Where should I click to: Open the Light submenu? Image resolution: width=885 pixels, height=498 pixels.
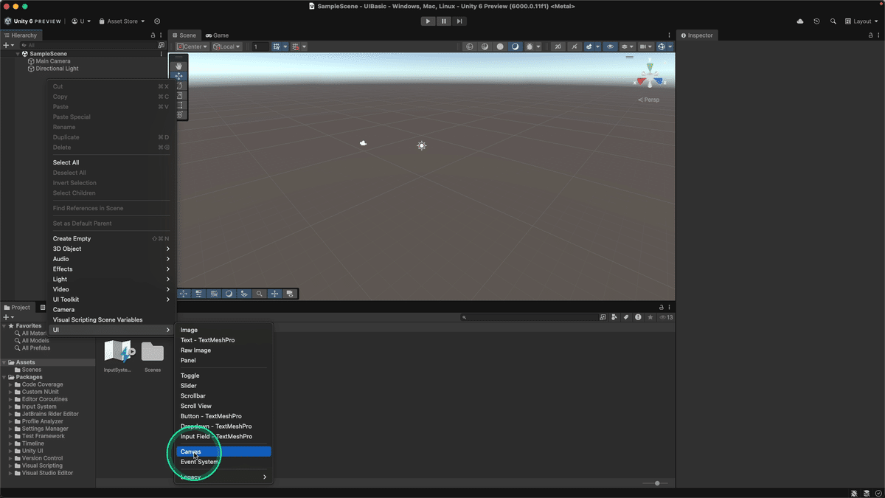(x=111, y=279)
